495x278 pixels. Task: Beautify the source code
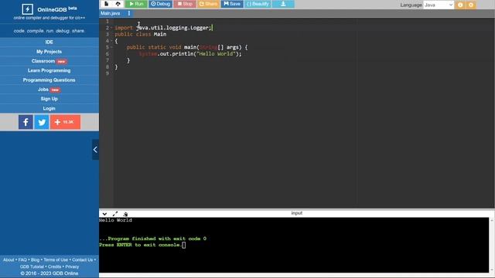258,4
